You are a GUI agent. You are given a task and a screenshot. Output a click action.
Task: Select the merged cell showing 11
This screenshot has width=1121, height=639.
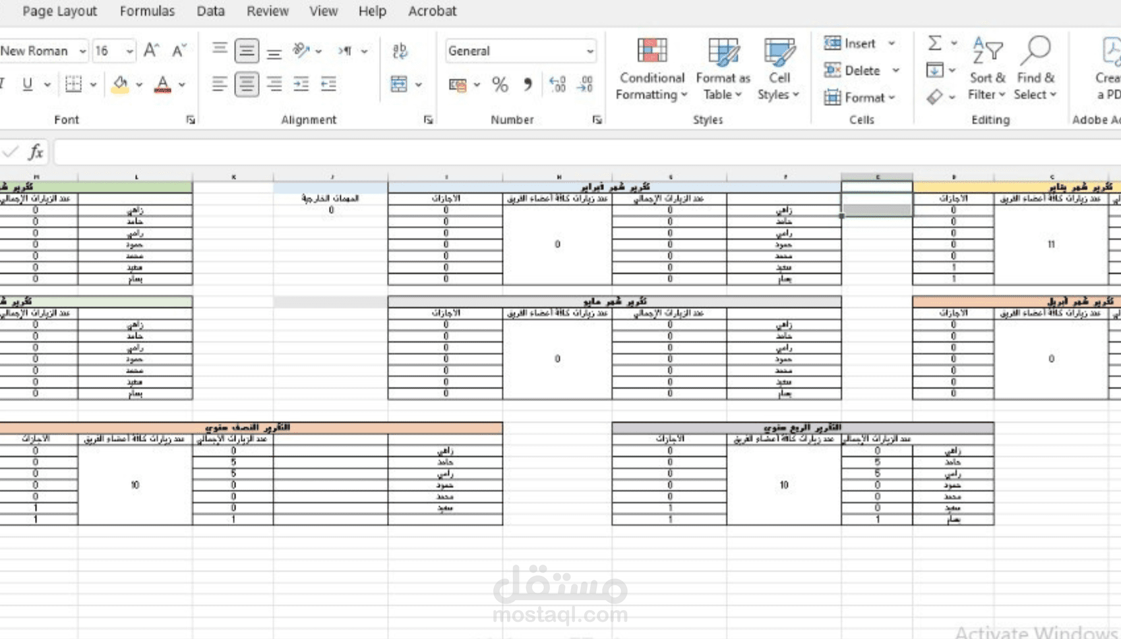click(x=1051, y=244)
